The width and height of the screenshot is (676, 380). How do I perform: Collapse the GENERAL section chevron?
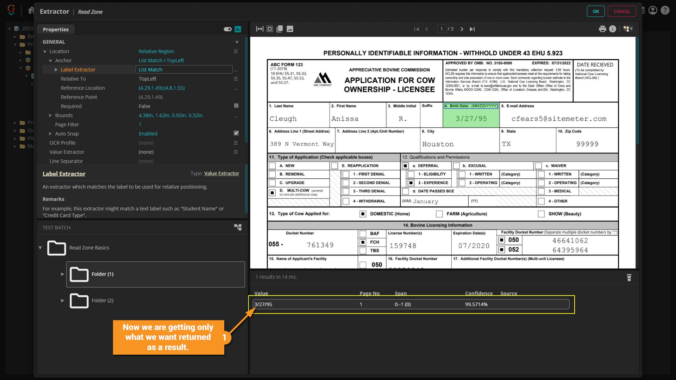(x=237, y=42)
